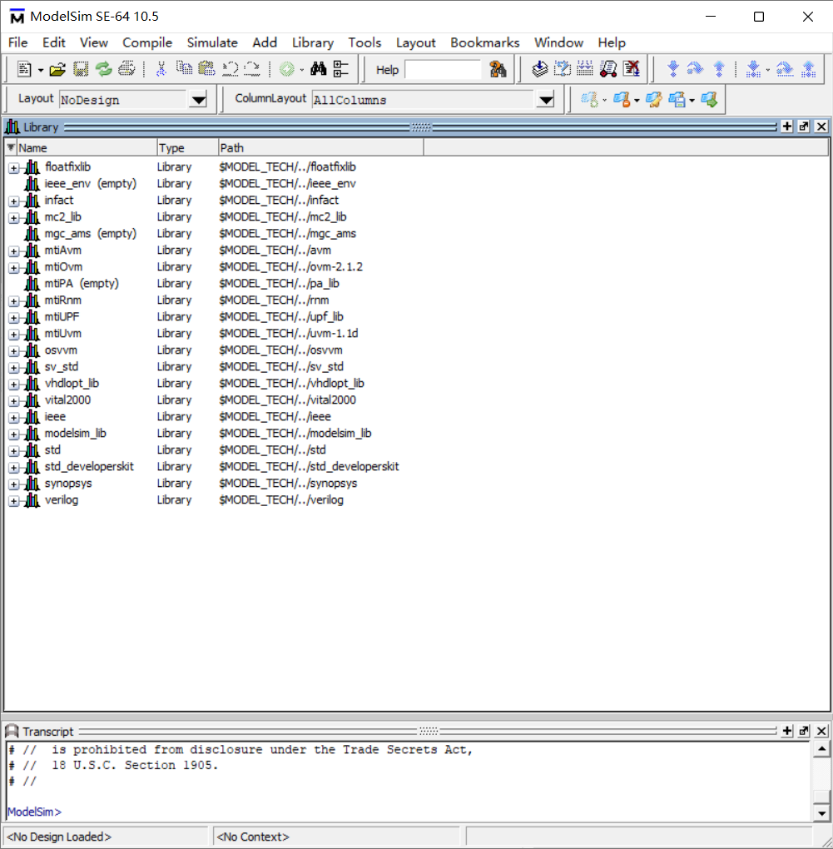Click the New file toolbar icon
The width and height of the screenshot is (833, 849).
24,69
